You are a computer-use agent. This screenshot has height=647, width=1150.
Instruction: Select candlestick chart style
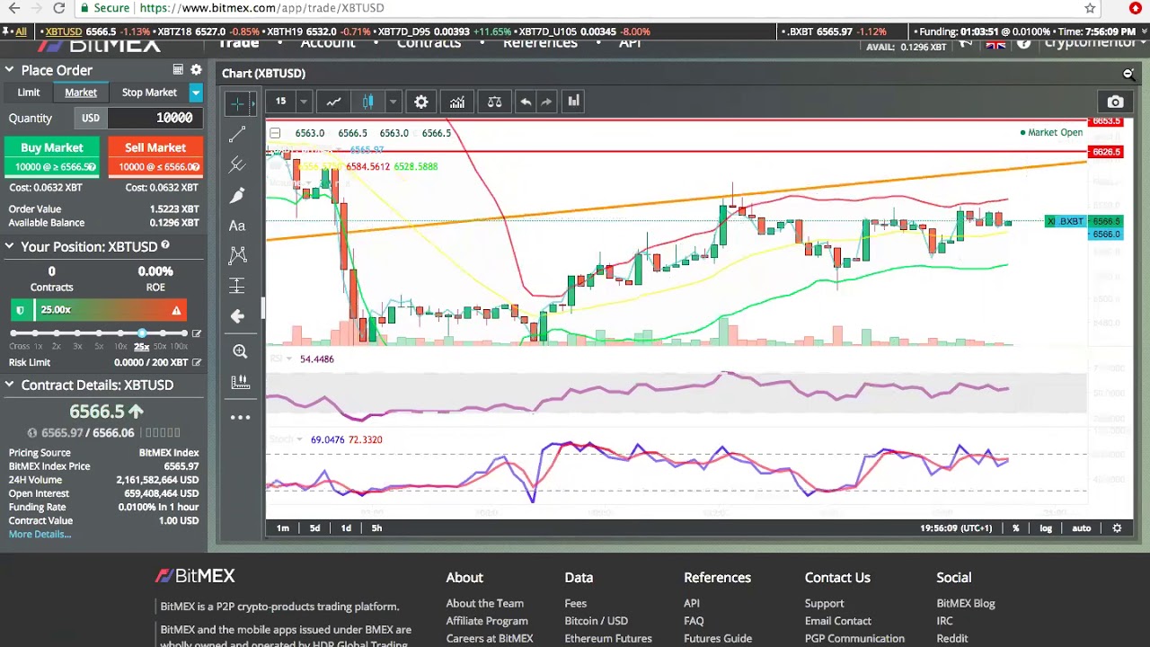(x=367, y=102)
